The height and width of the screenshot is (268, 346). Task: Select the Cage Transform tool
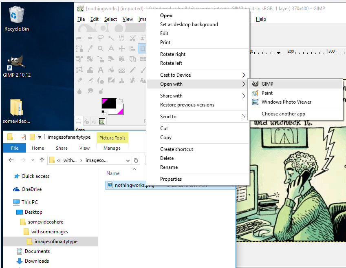pos(79,70)
